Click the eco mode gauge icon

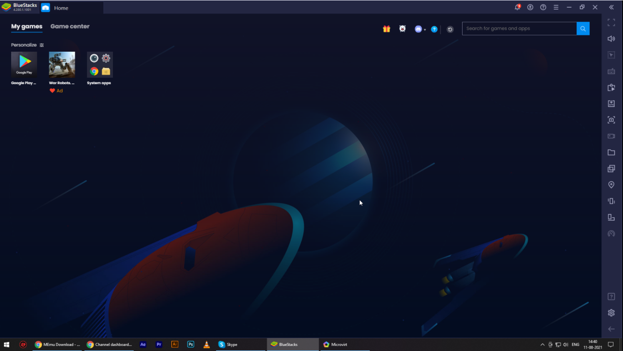(x=611, y=233)
